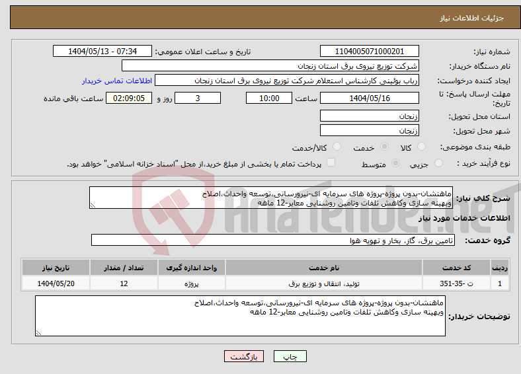The height and width of the screenshot is (374, 521).
Task: Click the service name cell تولید، انتقال و توزیع برق
Action: 324,283
